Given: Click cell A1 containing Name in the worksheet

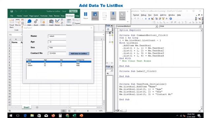Looking at the screenshot, I should [x=16, y=42].
